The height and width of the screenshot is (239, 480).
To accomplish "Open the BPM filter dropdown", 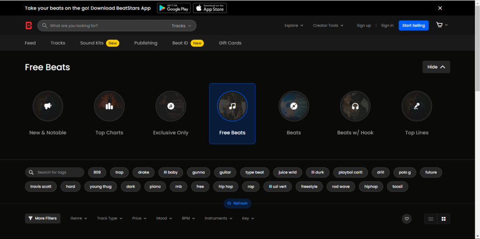I will pos(188,218).
